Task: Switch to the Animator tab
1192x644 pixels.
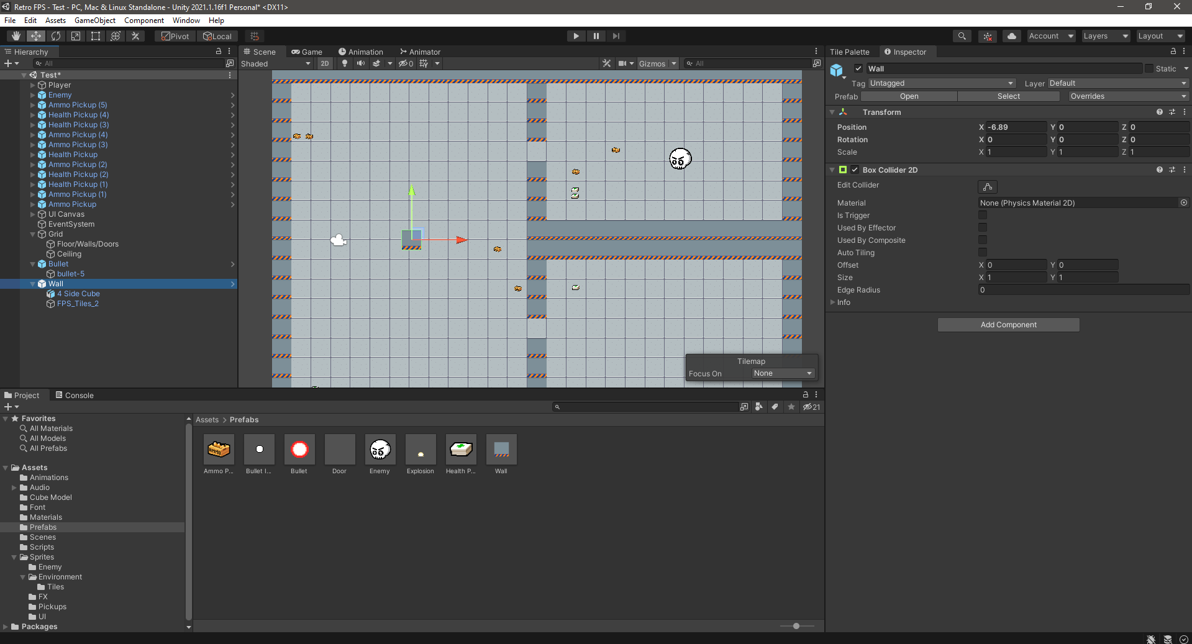Action: pos(420,52)
